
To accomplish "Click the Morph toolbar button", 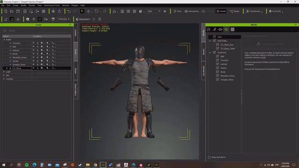I will click(235, 11).
